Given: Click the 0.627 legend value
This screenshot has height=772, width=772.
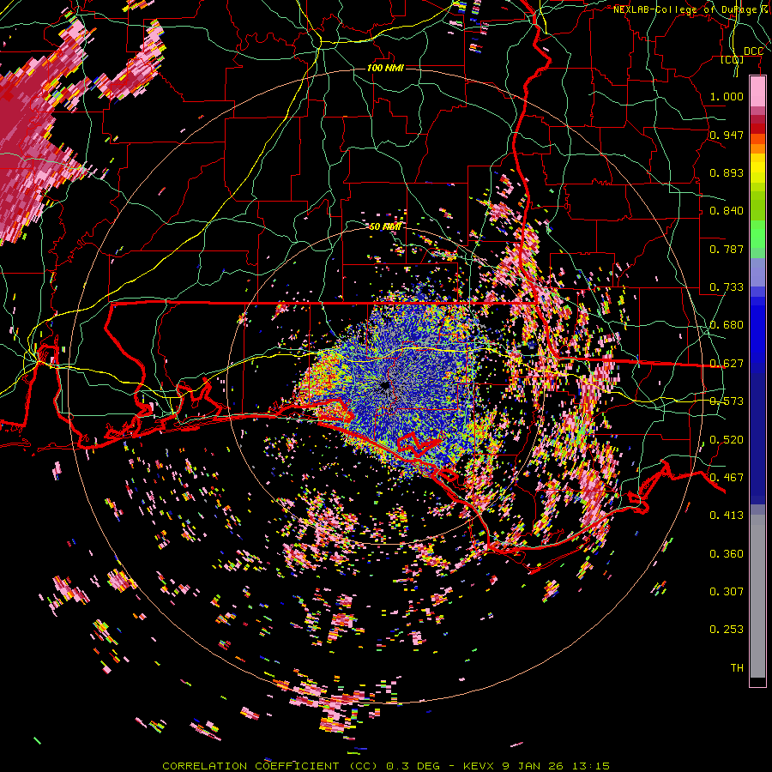Looking at the screenshot, I should [727, 364].
